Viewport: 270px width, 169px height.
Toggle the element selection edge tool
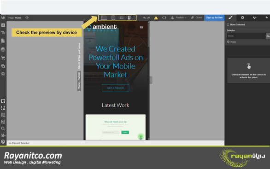click(x=3, y=101)
